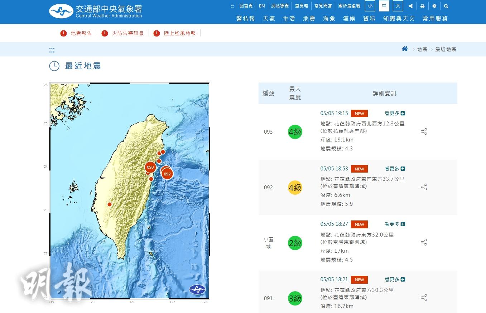Click the home icon in the breadcrumb
The image size is (486, 313).
(404, 49)
